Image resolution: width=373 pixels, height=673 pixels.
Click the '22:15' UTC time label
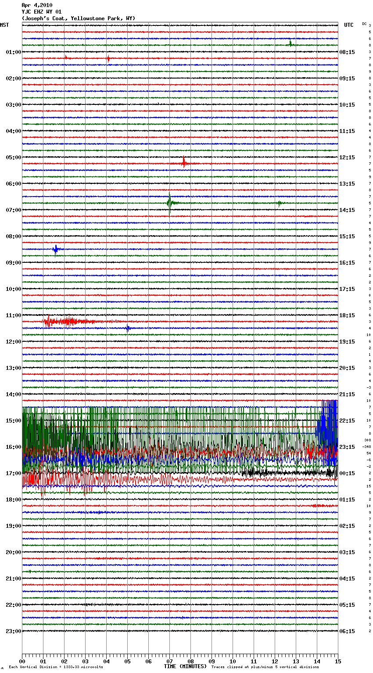[347, 421]
